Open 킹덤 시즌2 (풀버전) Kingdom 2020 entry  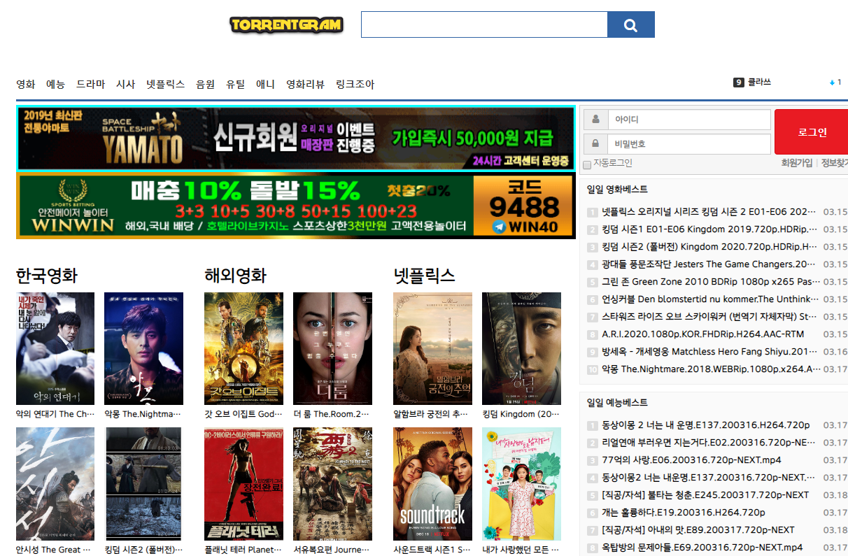coord(709,246)
